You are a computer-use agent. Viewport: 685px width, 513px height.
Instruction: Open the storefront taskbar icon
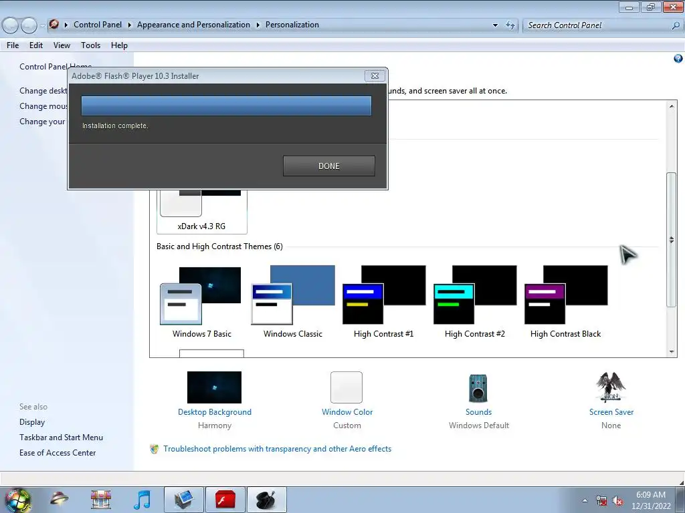coord(101,500)
